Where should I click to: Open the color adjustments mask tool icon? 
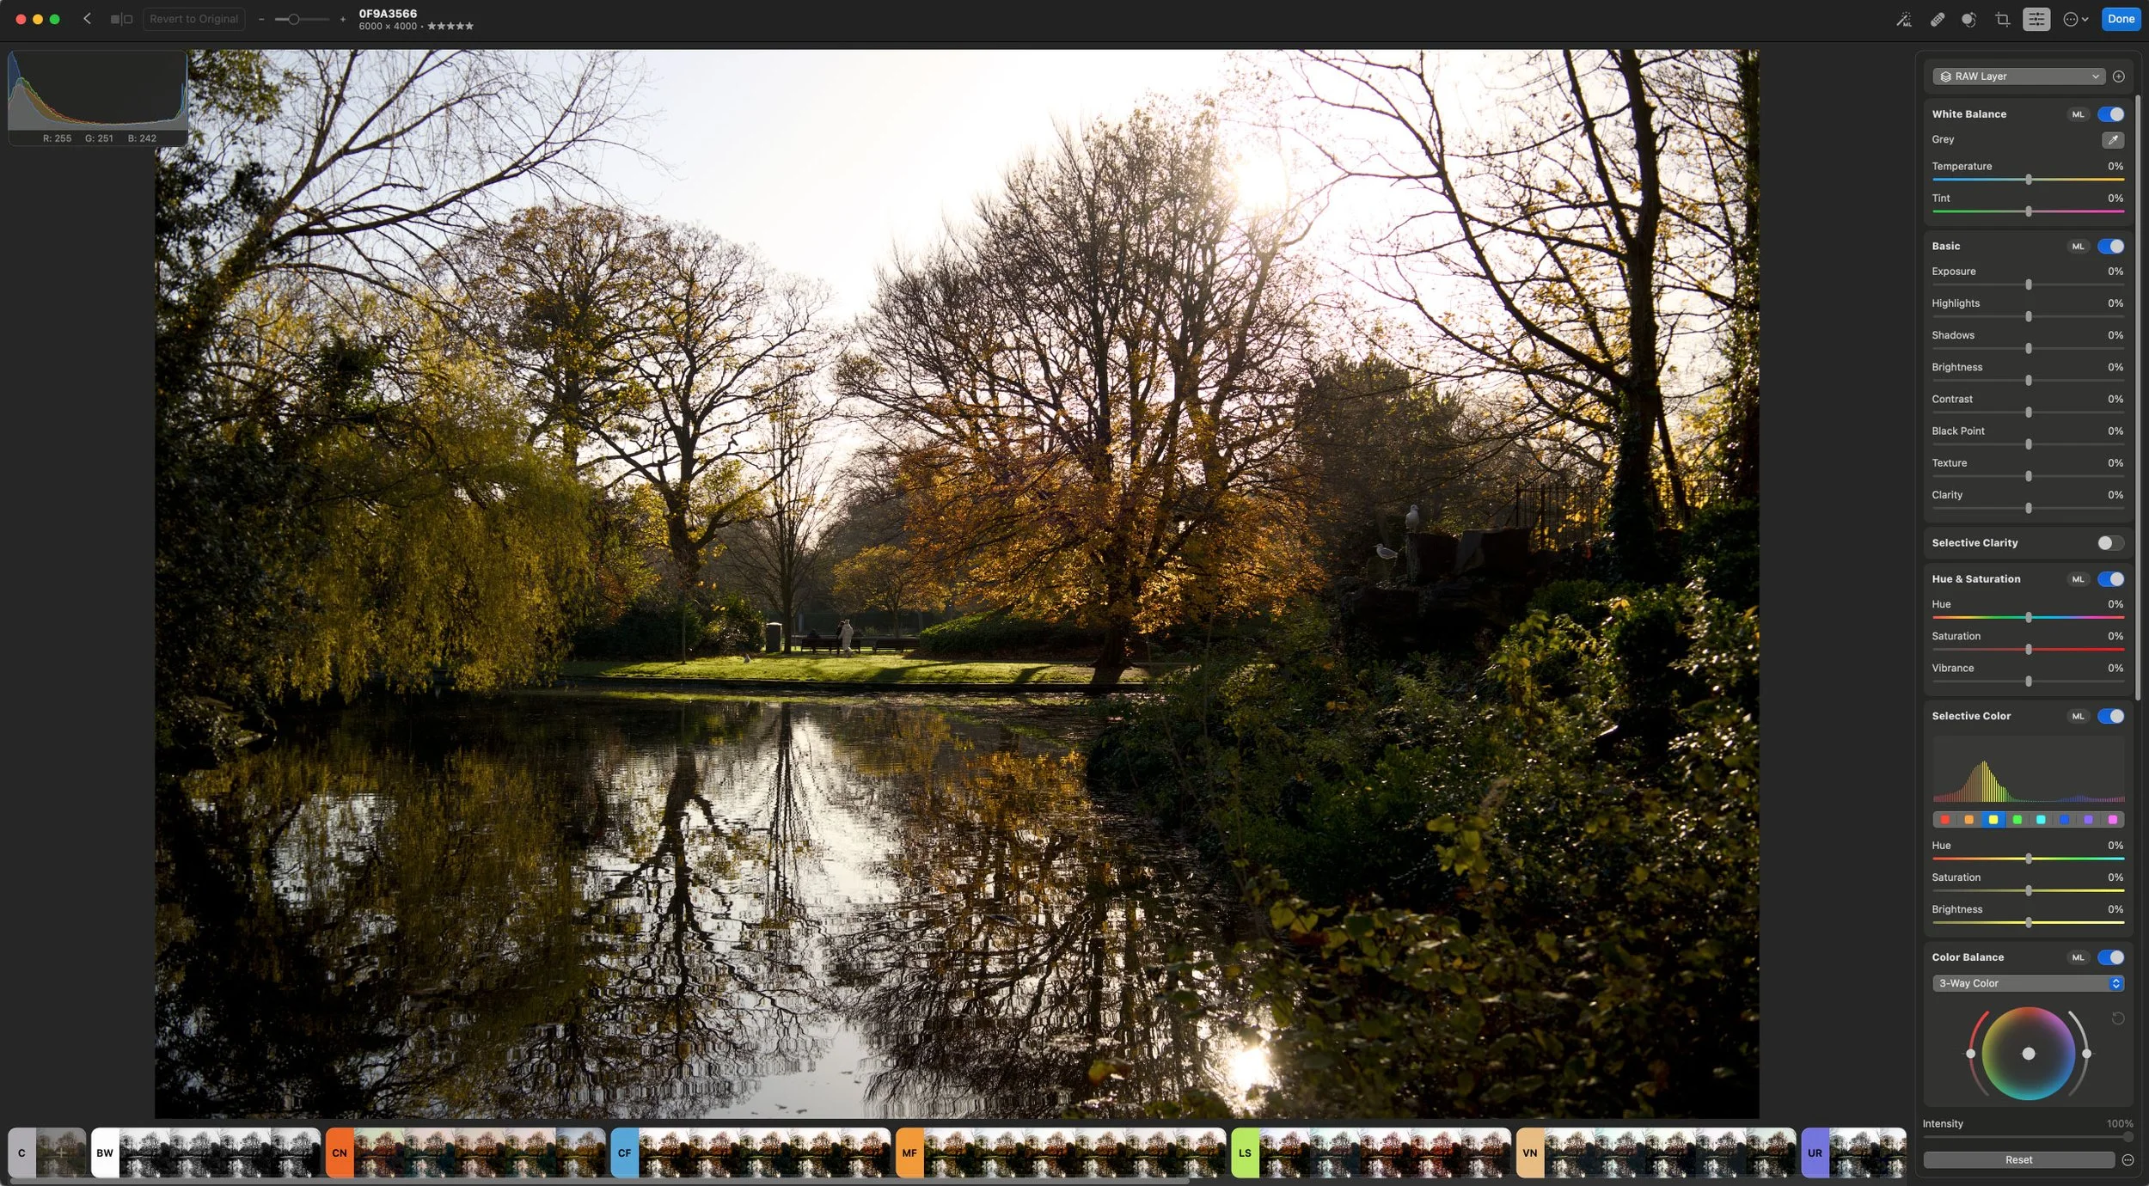(1968, 19)
